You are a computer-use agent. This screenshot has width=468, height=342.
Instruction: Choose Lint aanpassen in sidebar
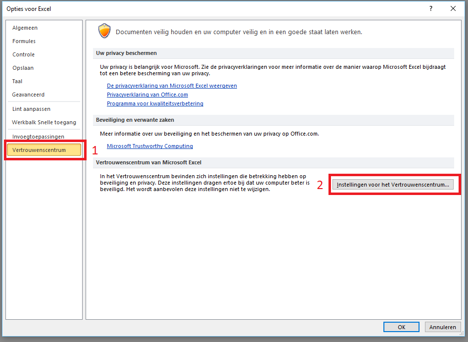click(31, 109)
